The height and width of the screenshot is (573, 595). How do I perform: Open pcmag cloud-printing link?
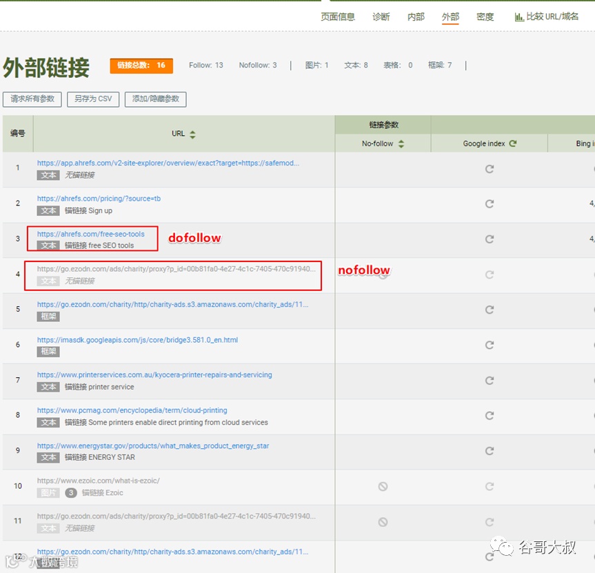click(x=132, y=410)
